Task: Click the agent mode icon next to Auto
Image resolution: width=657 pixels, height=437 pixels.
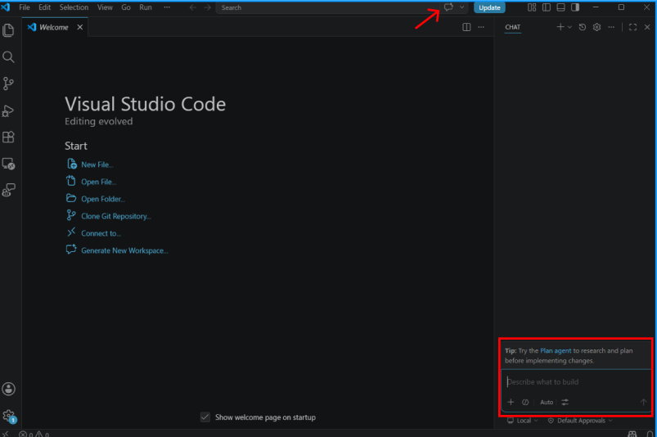Action: [x=525, y=403]
